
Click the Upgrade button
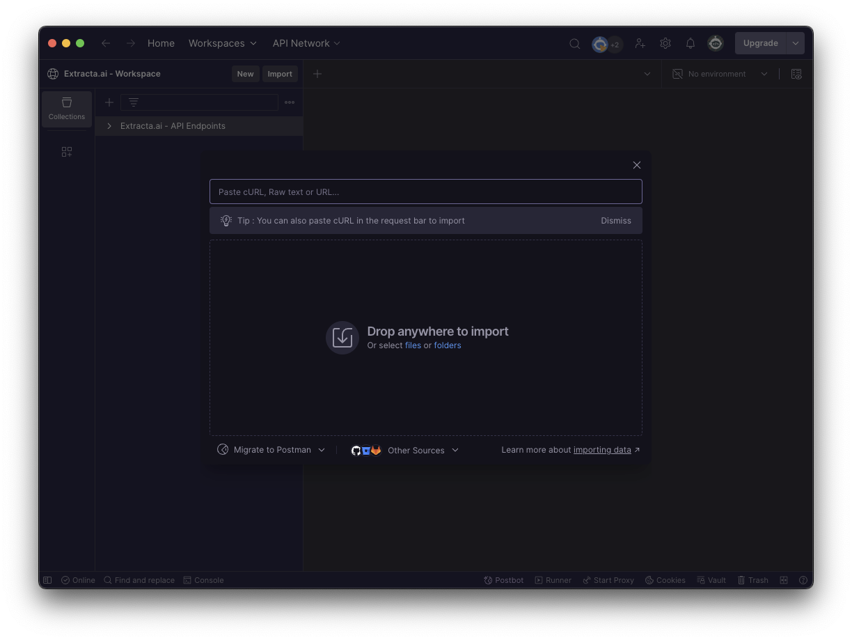761,43
